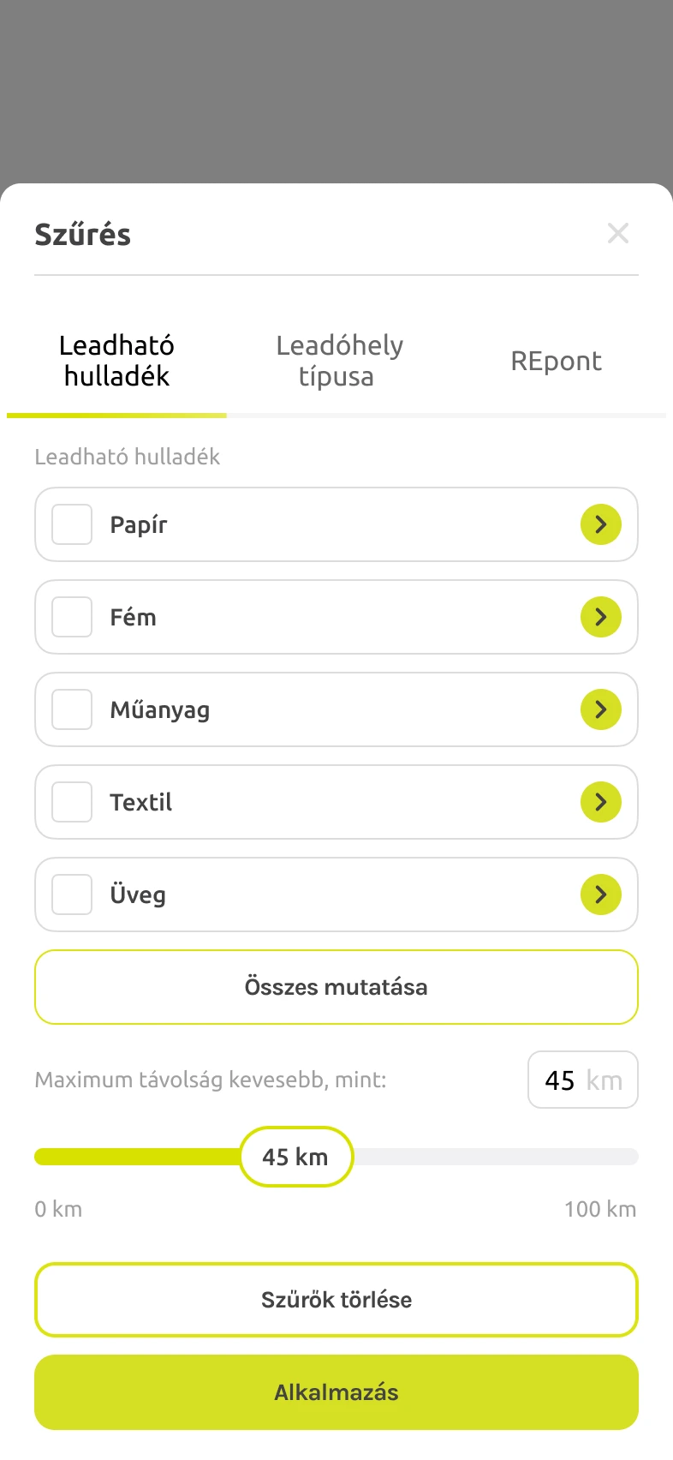Viewport: 673px width, 1460px height.
Task: Tick the Fém checkbox
Action: (x=72, y=617)
